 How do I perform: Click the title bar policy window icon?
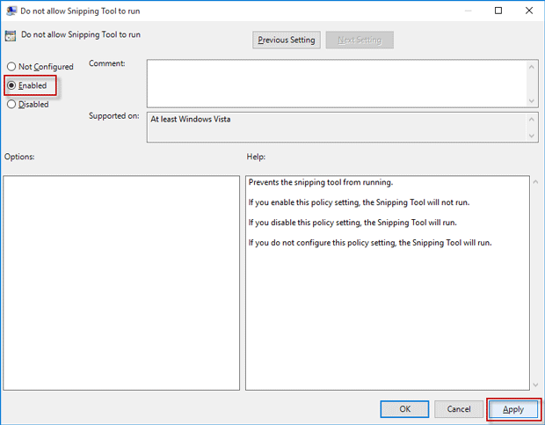pos(11,11)
